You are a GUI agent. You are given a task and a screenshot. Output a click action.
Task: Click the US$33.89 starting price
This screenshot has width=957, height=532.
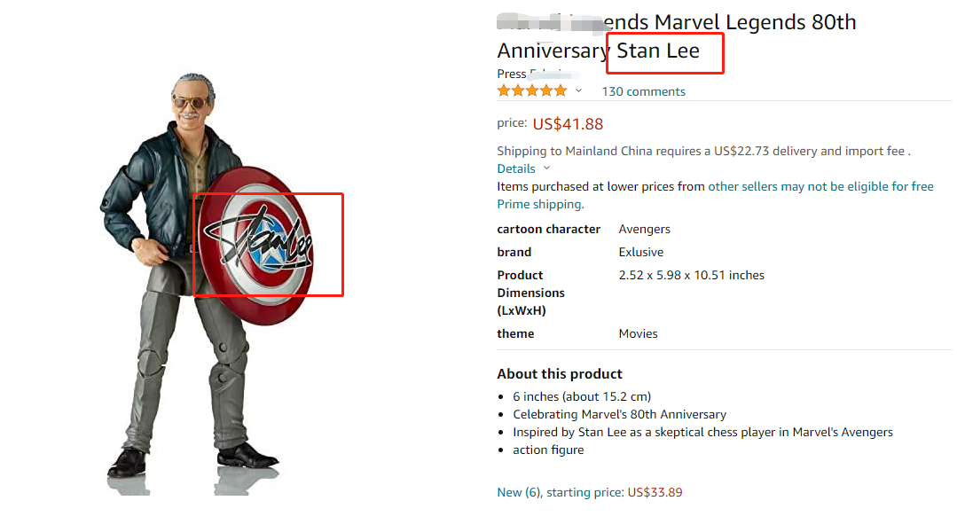point(655,492)
